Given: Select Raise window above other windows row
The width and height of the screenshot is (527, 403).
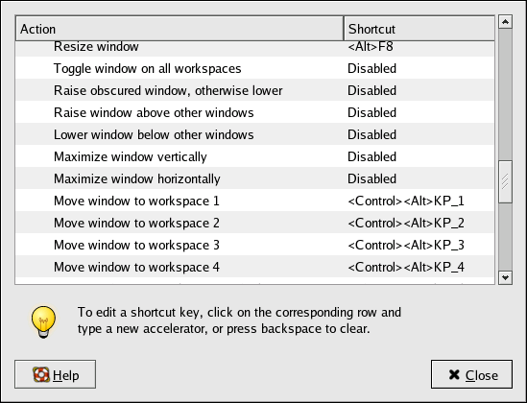Looking at the screenshot, I should 254,112.
